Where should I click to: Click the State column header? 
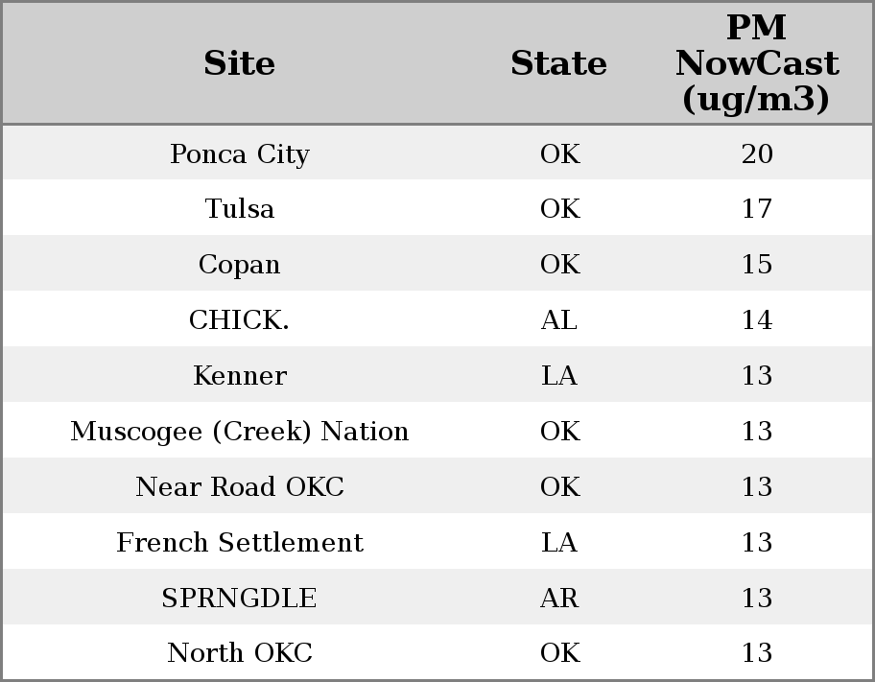click(558, 63)
